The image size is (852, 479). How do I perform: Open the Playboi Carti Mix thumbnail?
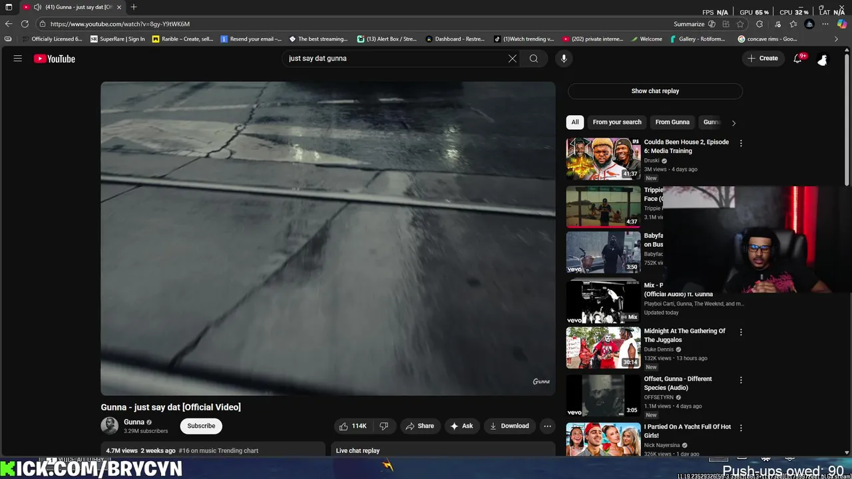click(x=603, y=303)
